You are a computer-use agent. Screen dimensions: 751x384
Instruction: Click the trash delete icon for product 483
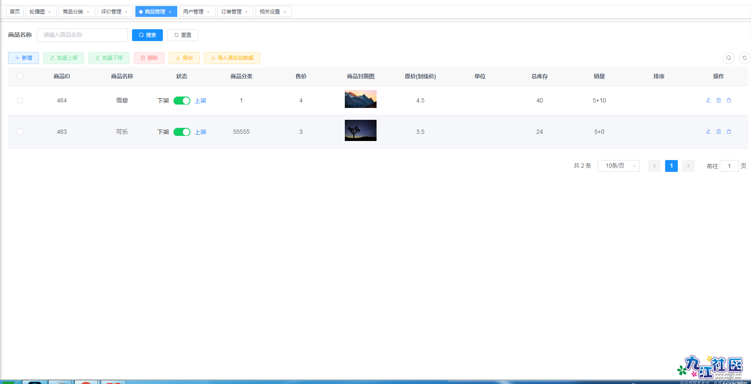718,132
